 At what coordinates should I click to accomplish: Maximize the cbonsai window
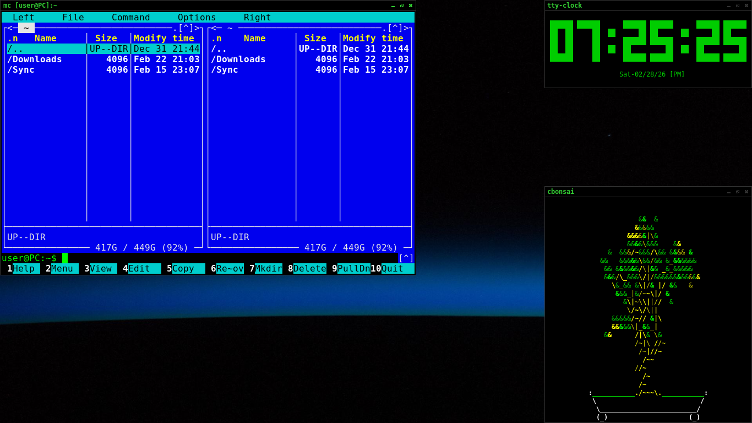(x=738, y=192)
